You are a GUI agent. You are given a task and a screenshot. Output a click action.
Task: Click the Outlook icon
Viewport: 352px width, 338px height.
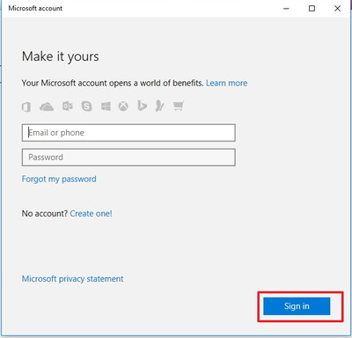coord(68,106)
